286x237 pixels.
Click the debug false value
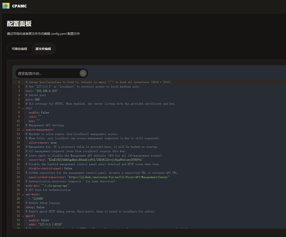click(x=40, y=207)
